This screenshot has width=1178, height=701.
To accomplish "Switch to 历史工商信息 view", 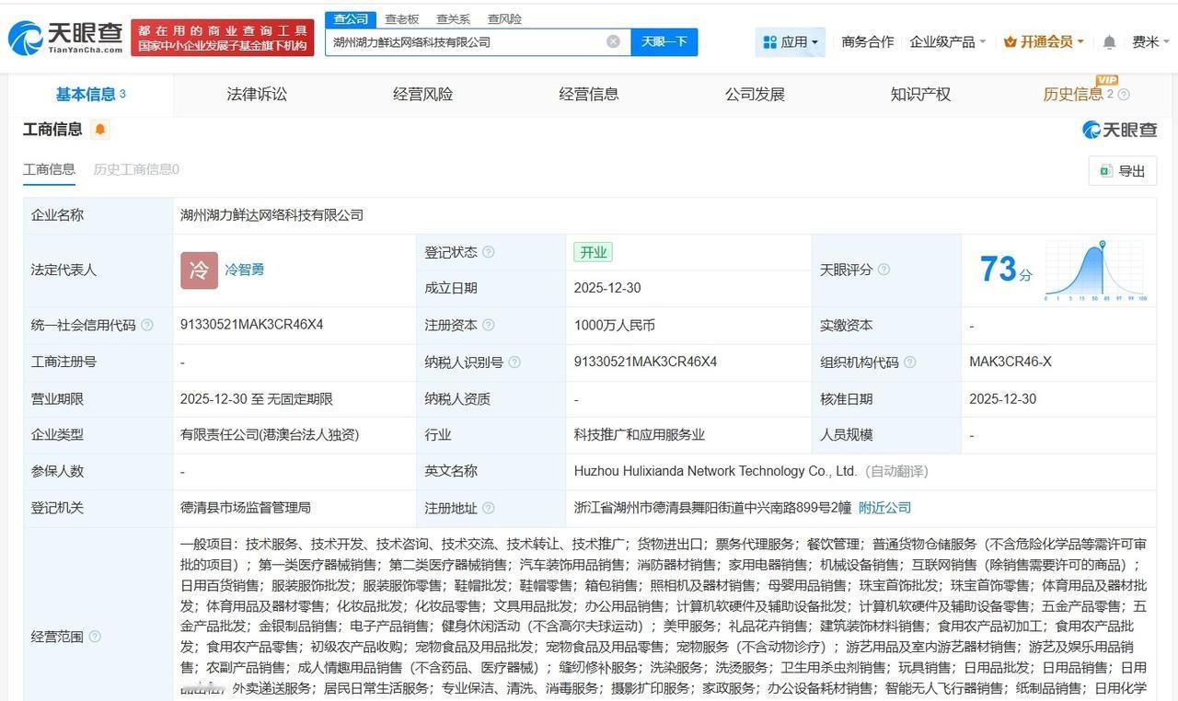I will pyautogui.click(x=136, y=170).
